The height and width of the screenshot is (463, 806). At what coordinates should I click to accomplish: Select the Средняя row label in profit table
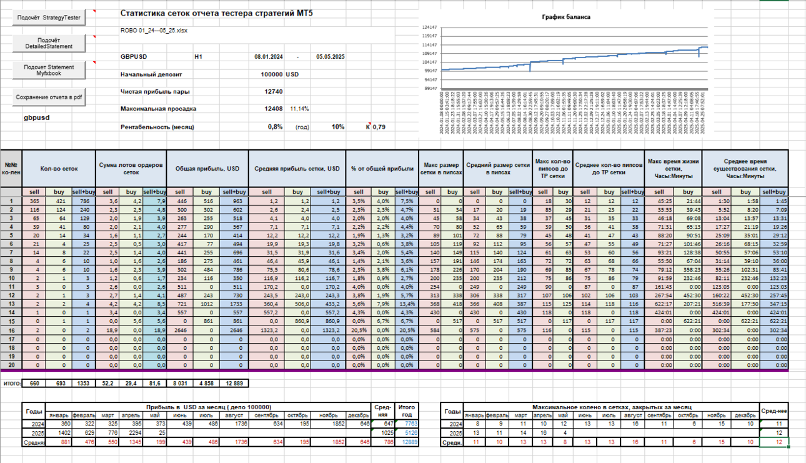(34, 442)
